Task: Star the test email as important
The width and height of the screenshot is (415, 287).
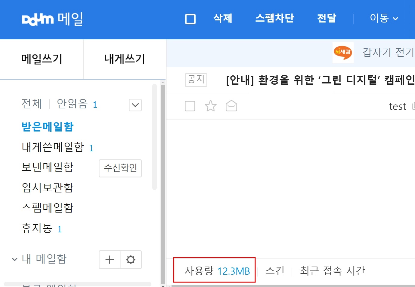Action: coord(210,106)
